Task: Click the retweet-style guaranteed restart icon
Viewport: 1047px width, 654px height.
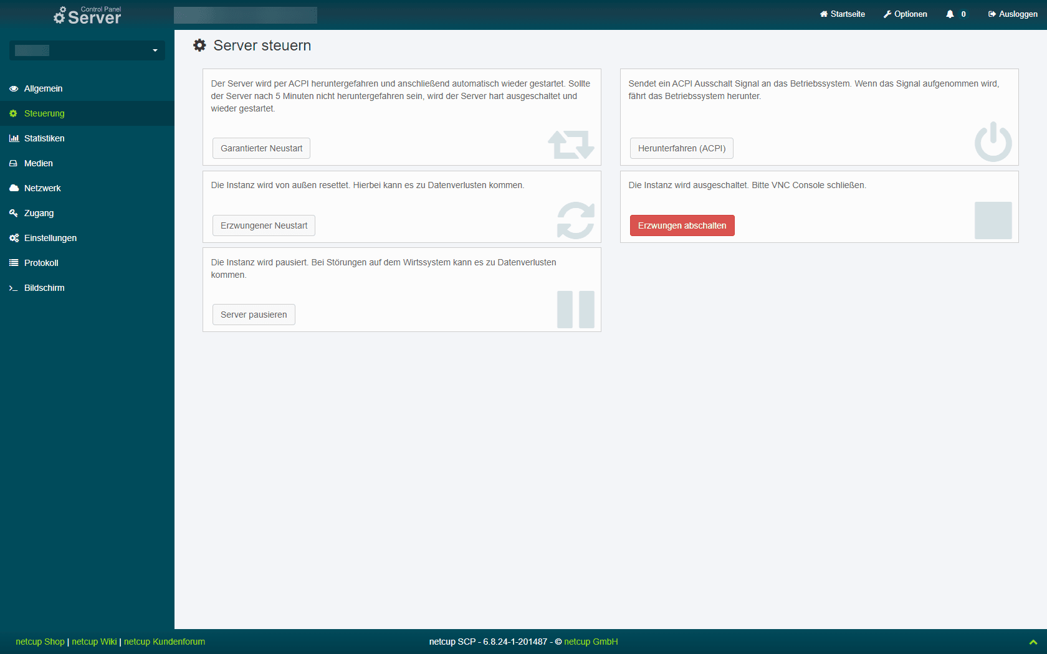Action: (571, 145)
